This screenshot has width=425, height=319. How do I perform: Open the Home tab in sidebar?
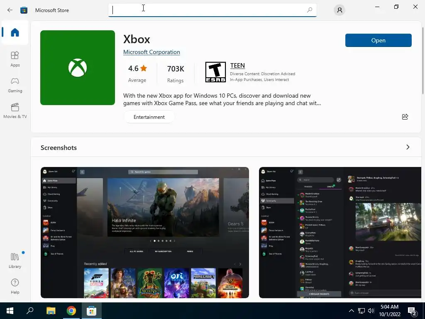click(x=15, y=32)
